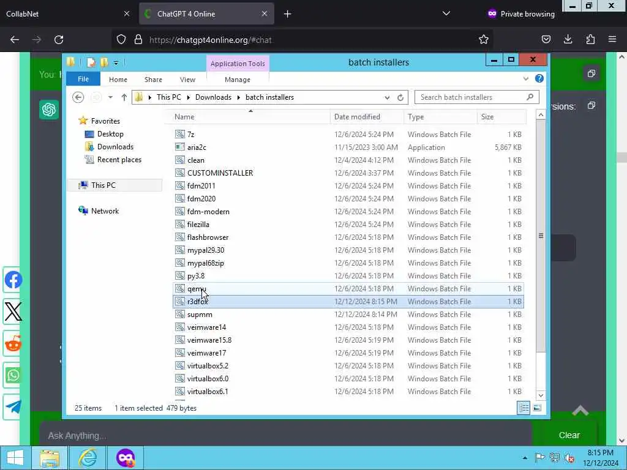
Task: Click the Favorites star heading
Action: click(x=105, y=121)
